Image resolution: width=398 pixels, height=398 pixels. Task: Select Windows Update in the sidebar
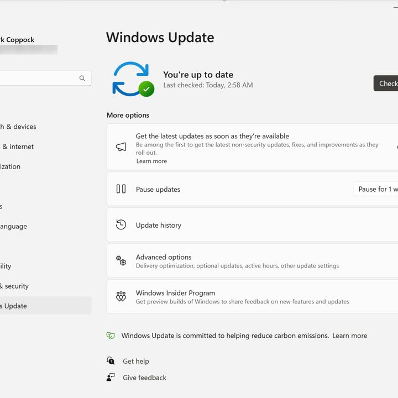[x=46, y=306]
